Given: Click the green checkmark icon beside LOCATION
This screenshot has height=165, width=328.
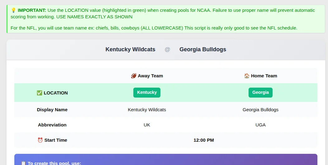Looking at the screenshot, I should pos(40,93).
